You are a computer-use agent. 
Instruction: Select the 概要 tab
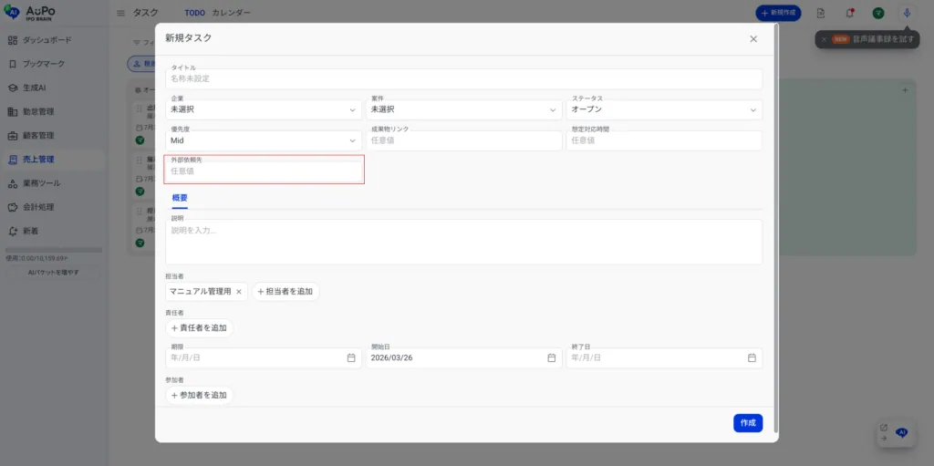(x=180, y=198)
